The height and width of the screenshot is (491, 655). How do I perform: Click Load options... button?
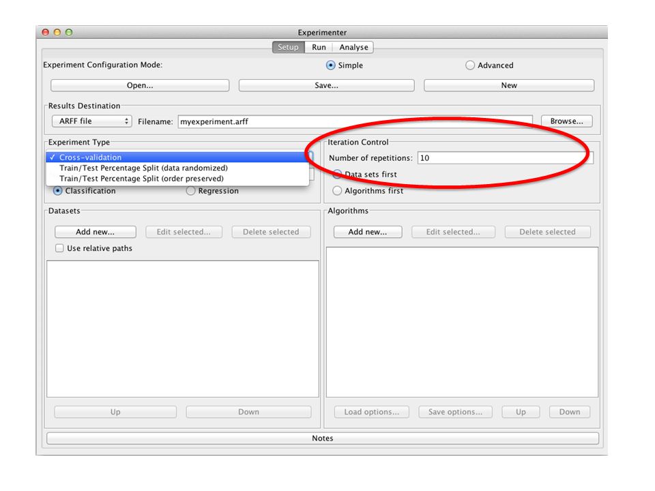tap(371, 412)
